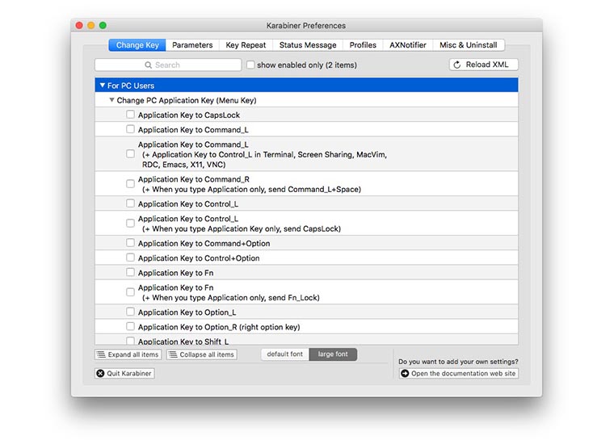This screenshot has height=444, width=614.
Task: Switch to the Change Key tab
Action: 137,45
